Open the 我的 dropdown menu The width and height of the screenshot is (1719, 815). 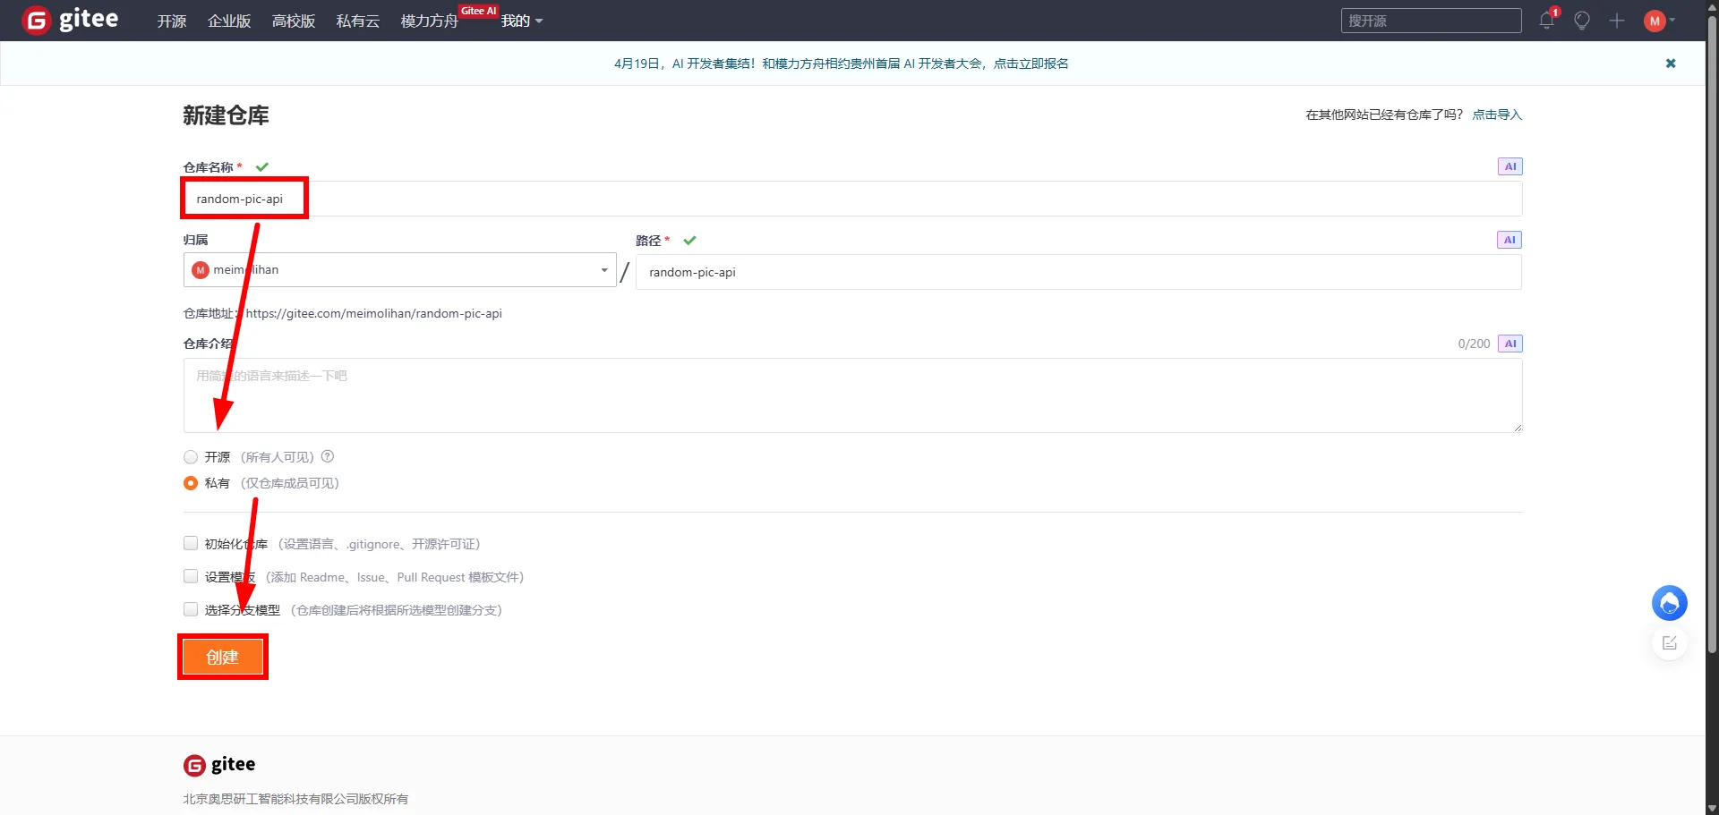tap(521, 21)
